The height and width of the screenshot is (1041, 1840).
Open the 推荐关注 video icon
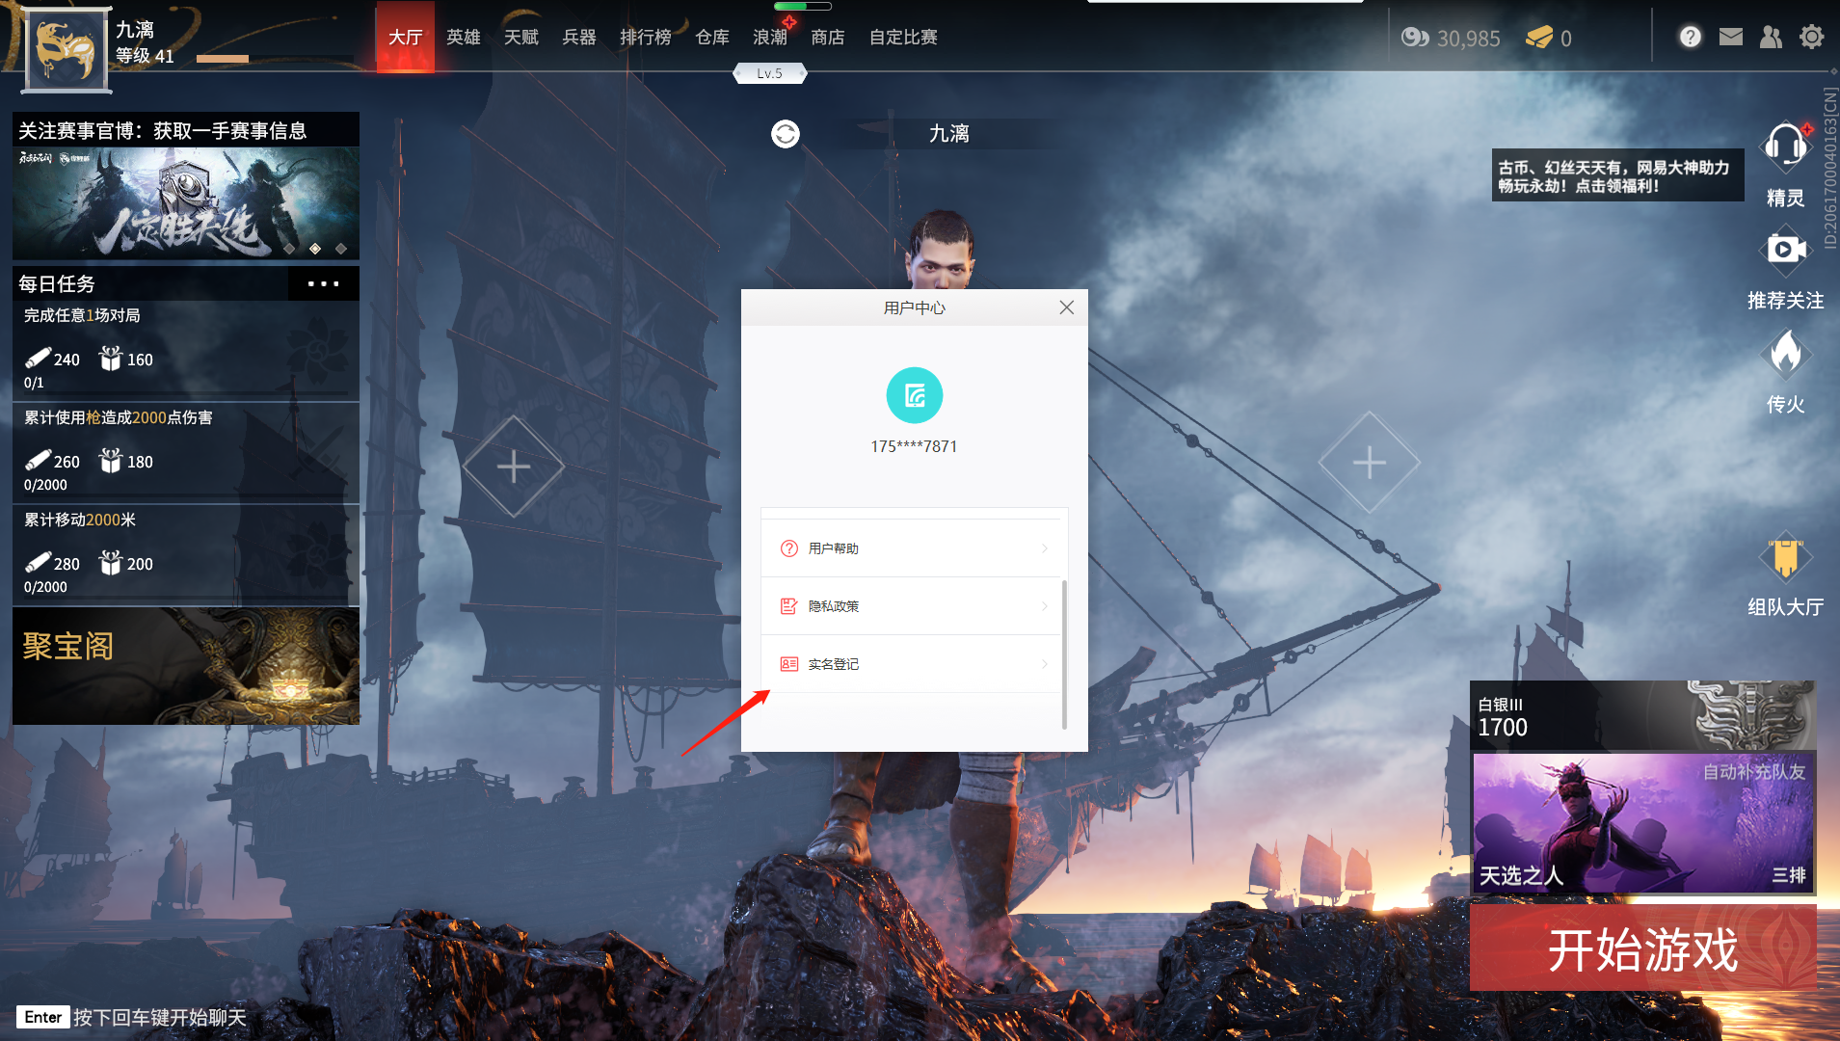click(x=1785, y=250)
